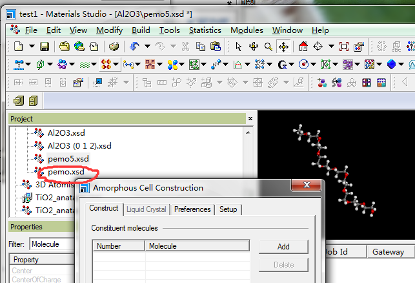Open the dropdown arrow next to Recenter
415x283 pixels.
(x=331, y=47)
